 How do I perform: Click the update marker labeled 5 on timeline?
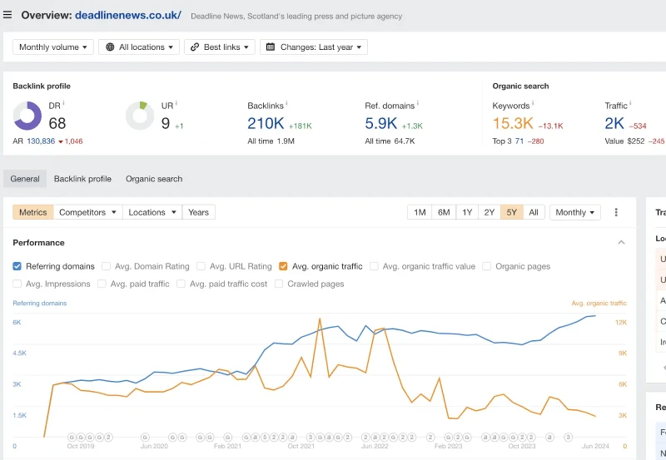point(264,437)
